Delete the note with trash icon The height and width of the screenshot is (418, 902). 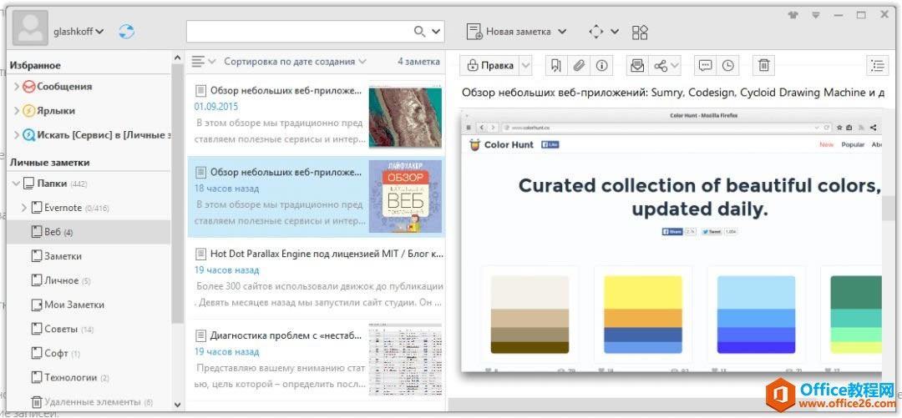pyautogui.click(x=763, y=66)
